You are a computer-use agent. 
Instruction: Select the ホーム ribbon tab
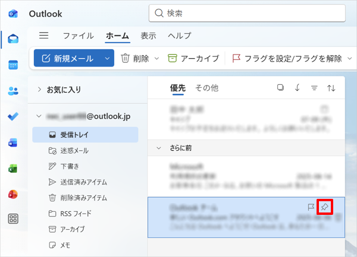coord(117,36)
